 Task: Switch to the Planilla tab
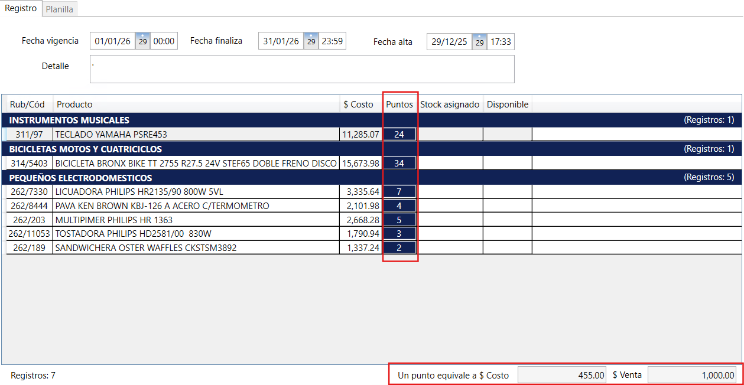tap(60, 9)
